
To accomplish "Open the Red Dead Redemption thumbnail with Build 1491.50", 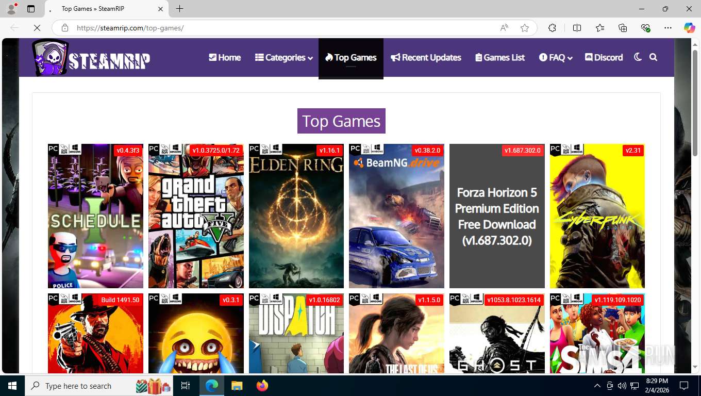I will (x=95, y=333).
